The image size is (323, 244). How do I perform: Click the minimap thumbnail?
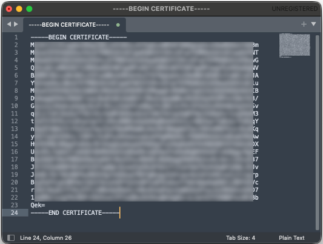[295, 46]
